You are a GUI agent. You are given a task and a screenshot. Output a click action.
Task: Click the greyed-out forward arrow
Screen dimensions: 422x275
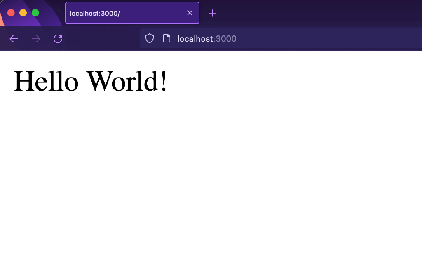click(x=36, y=39)
